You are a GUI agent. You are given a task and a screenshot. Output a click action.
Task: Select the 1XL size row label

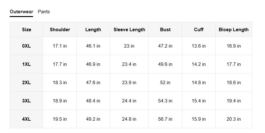pyautogui.click(x=26, y=64)
